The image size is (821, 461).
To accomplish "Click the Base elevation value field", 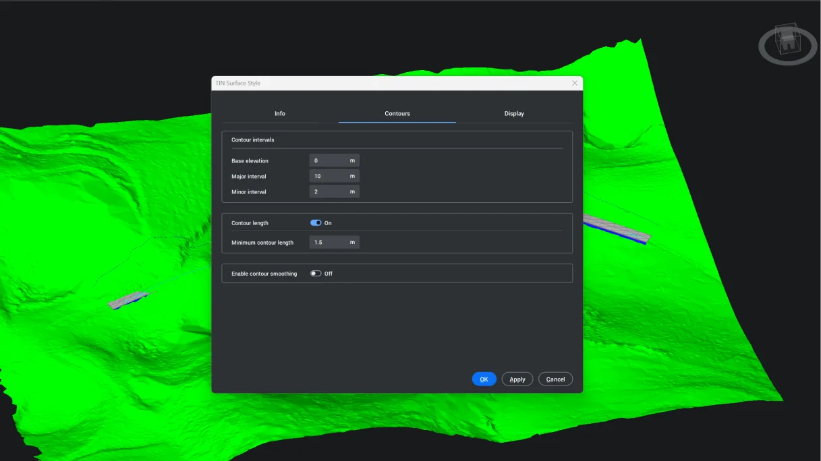I will point(335,160).
